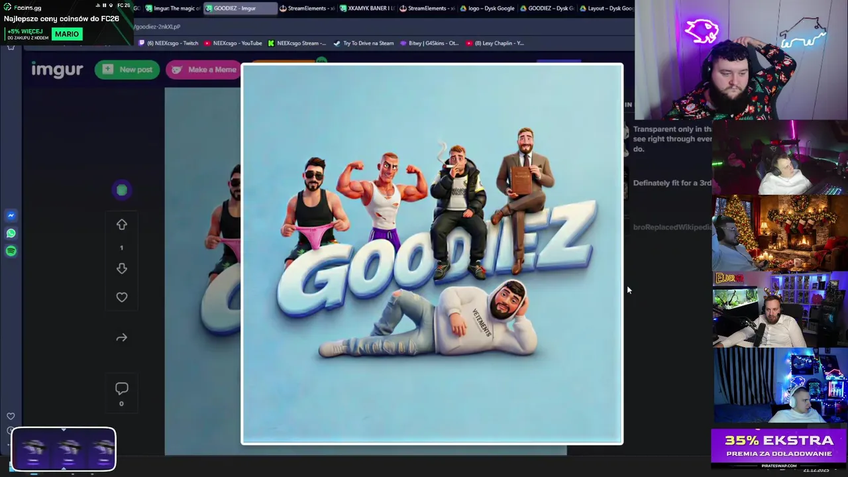Open the 'Lexy Chaplin' YouTube bookmark
The image size is (848, 477).
click(x=495, y=43)
